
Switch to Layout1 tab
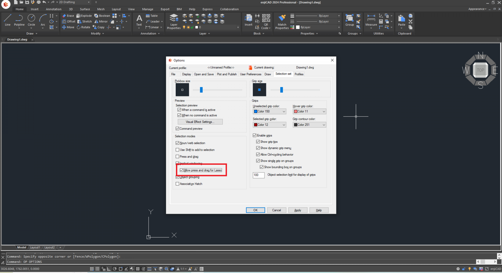(x=35, y=248)
